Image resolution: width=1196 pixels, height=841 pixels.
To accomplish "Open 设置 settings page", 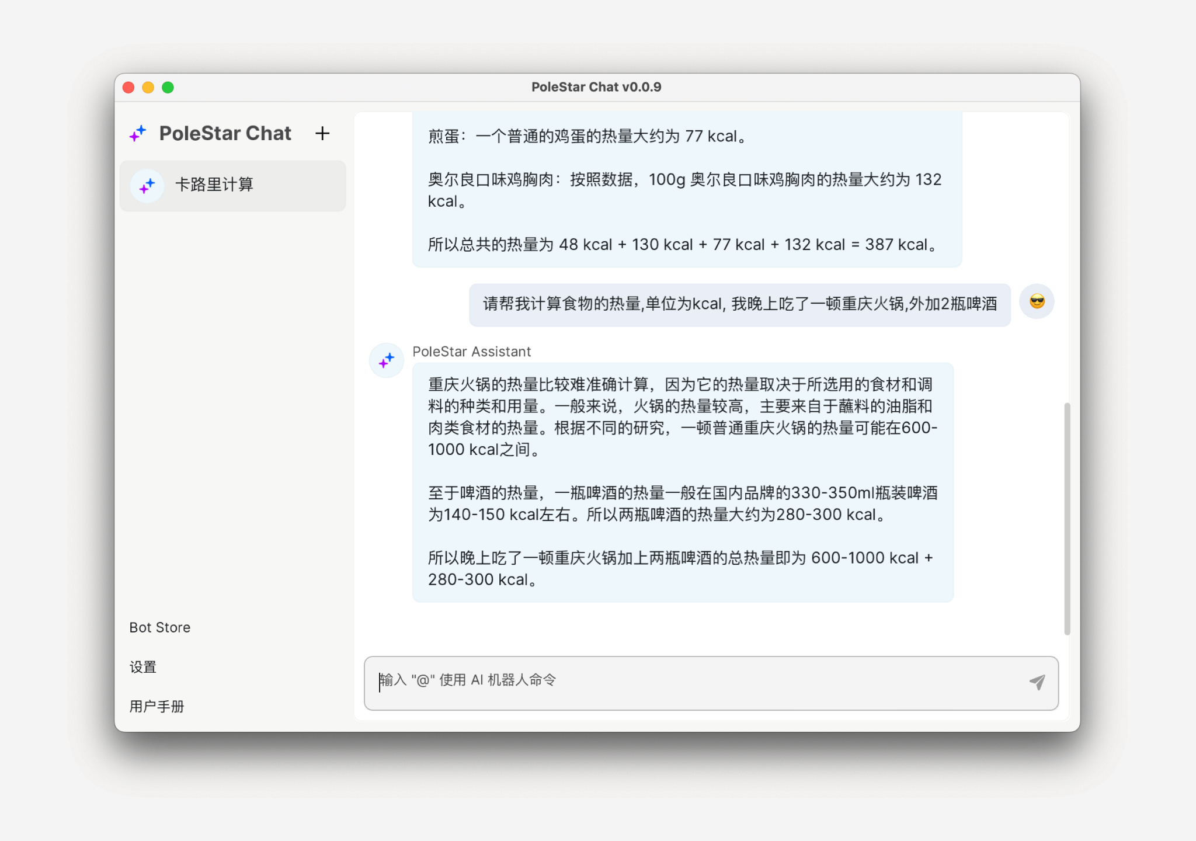I will tap(143, 667).
